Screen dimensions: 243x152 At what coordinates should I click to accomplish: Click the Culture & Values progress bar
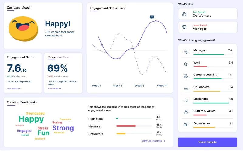(200, 115)
